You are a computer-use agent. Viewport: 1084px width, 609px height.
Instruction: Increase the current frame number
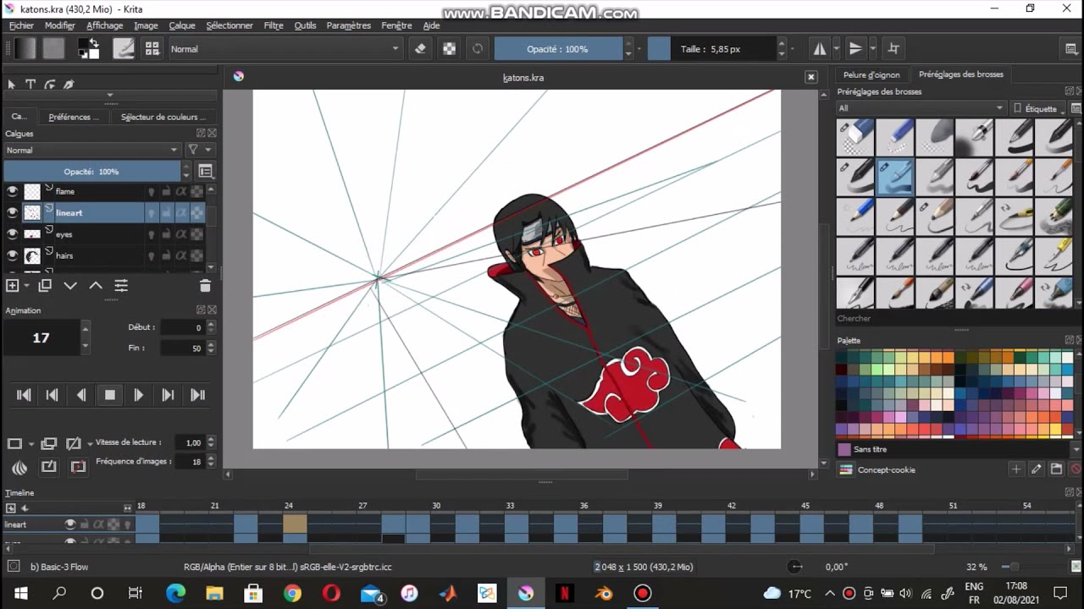(85, 328)
